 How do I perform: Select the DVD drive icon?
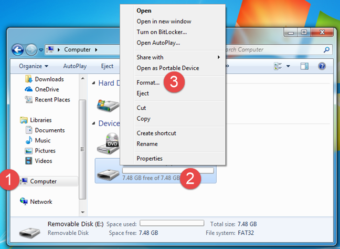pyautogui.click(x=108, y=143)
